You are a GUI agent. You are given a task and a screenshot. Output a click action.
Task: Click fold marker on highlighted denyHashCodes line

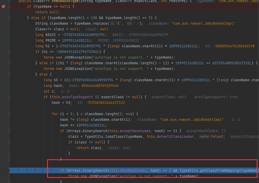9,170
